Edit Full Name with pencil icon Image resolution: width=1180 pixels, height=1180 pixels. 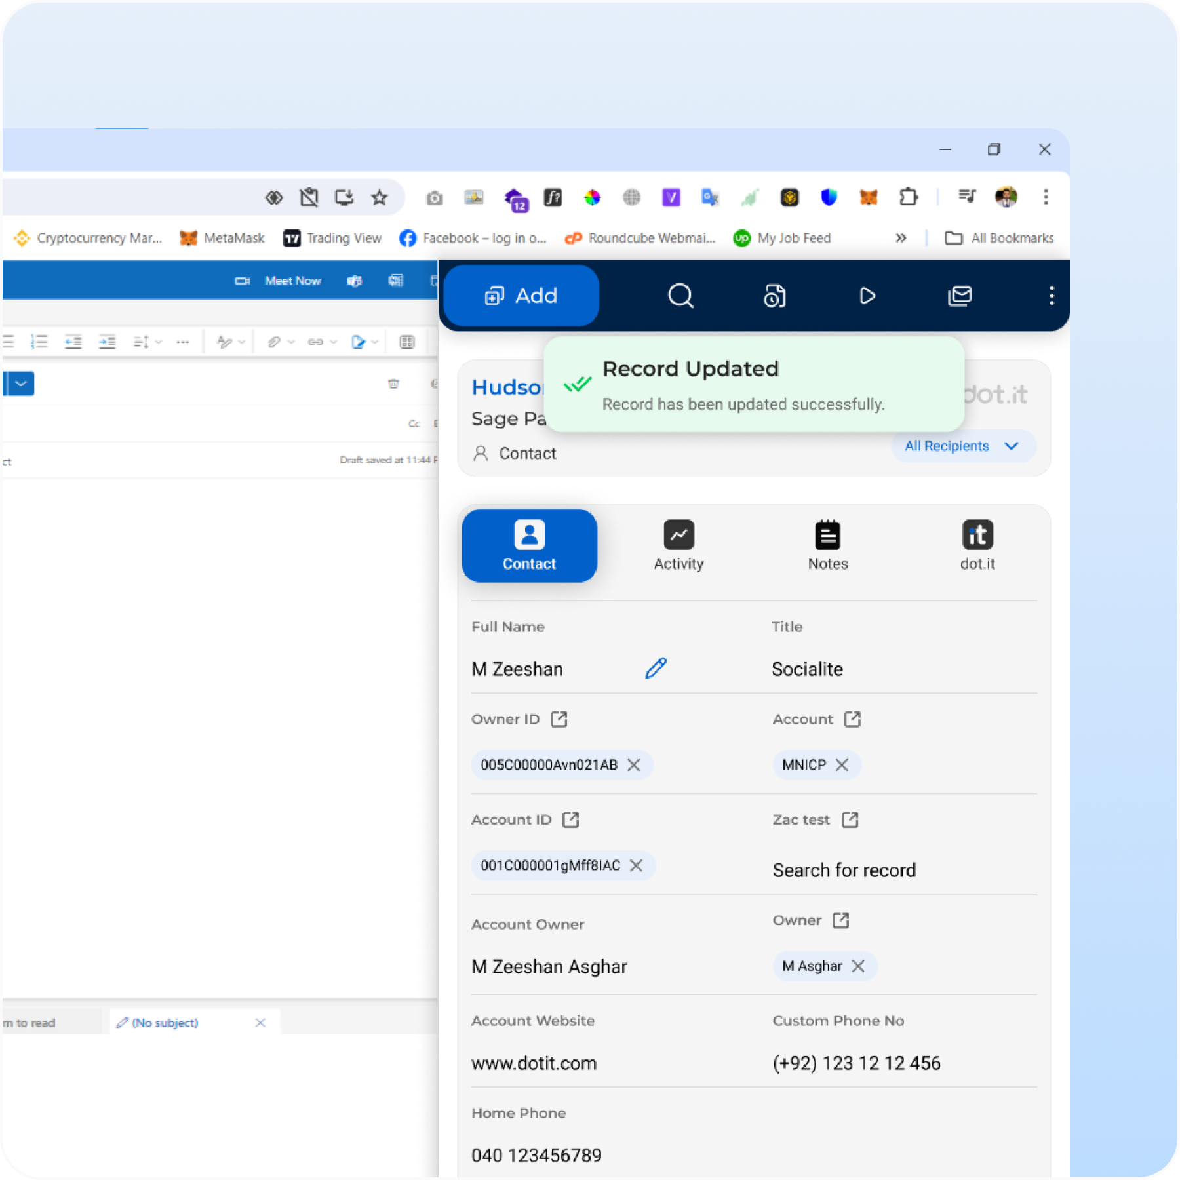click(656, 668)
